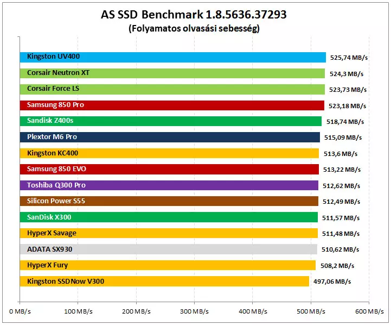Screen dimensions: 391x325
Task: Click the 0 MB/s axis label
Action: (x=20, y=311)
